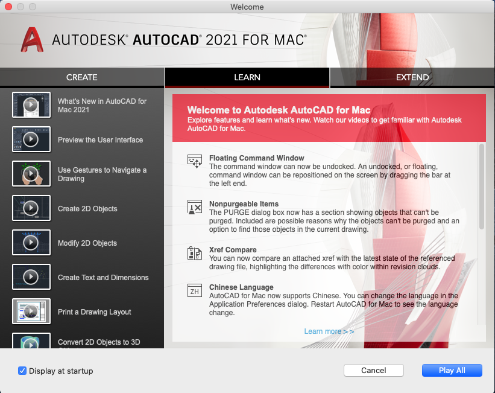Image resolution: width=495 pixels, height=393 pixels.
Task: Uncheck Display at startup checkbox
Action: [22, 371]
